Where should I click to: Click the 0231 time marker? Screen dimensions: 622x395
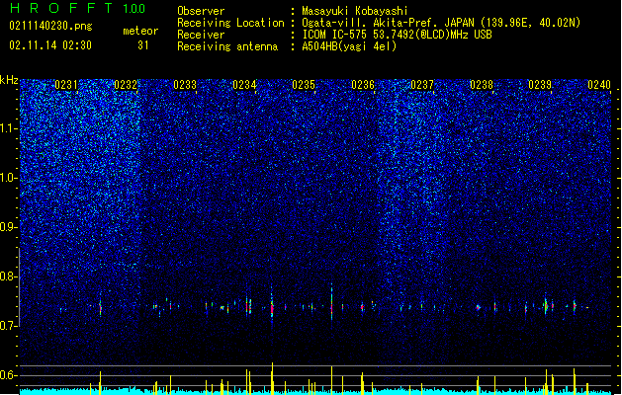click(66, 85)
